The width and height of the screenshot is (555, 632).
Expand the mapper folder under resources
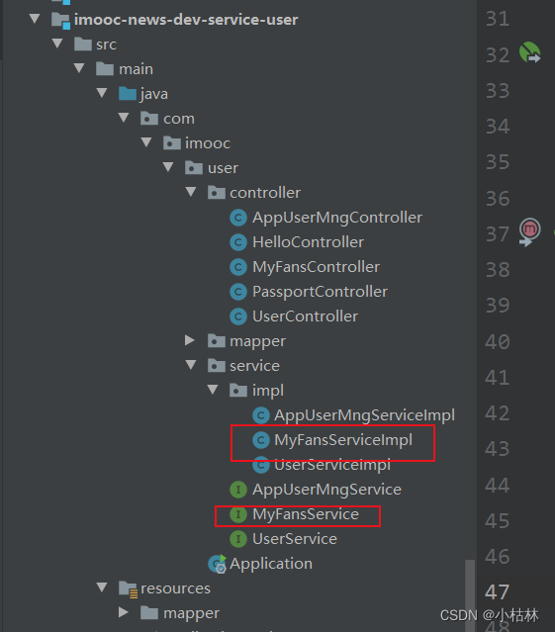124,612
